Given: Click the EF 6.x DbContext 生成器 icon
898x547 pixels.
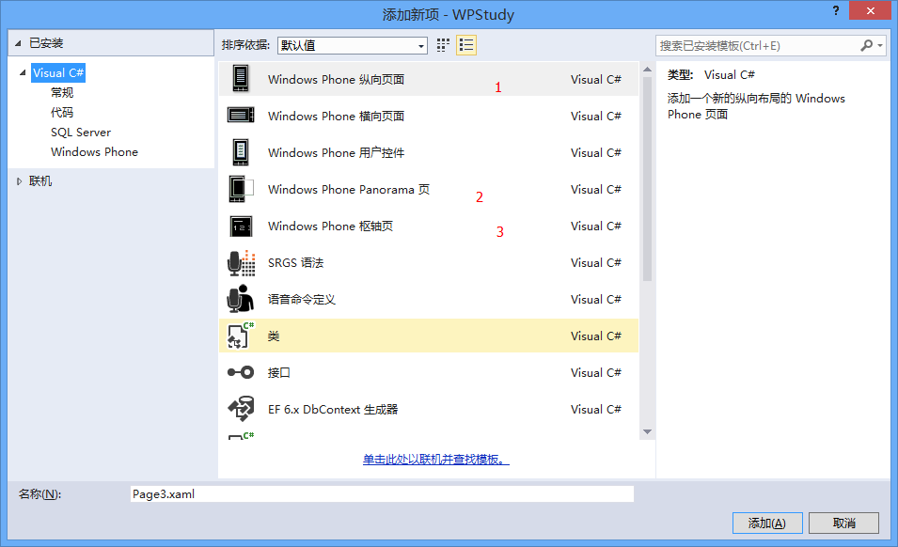Looking at the screenshot, I should (x=241, y=409).
